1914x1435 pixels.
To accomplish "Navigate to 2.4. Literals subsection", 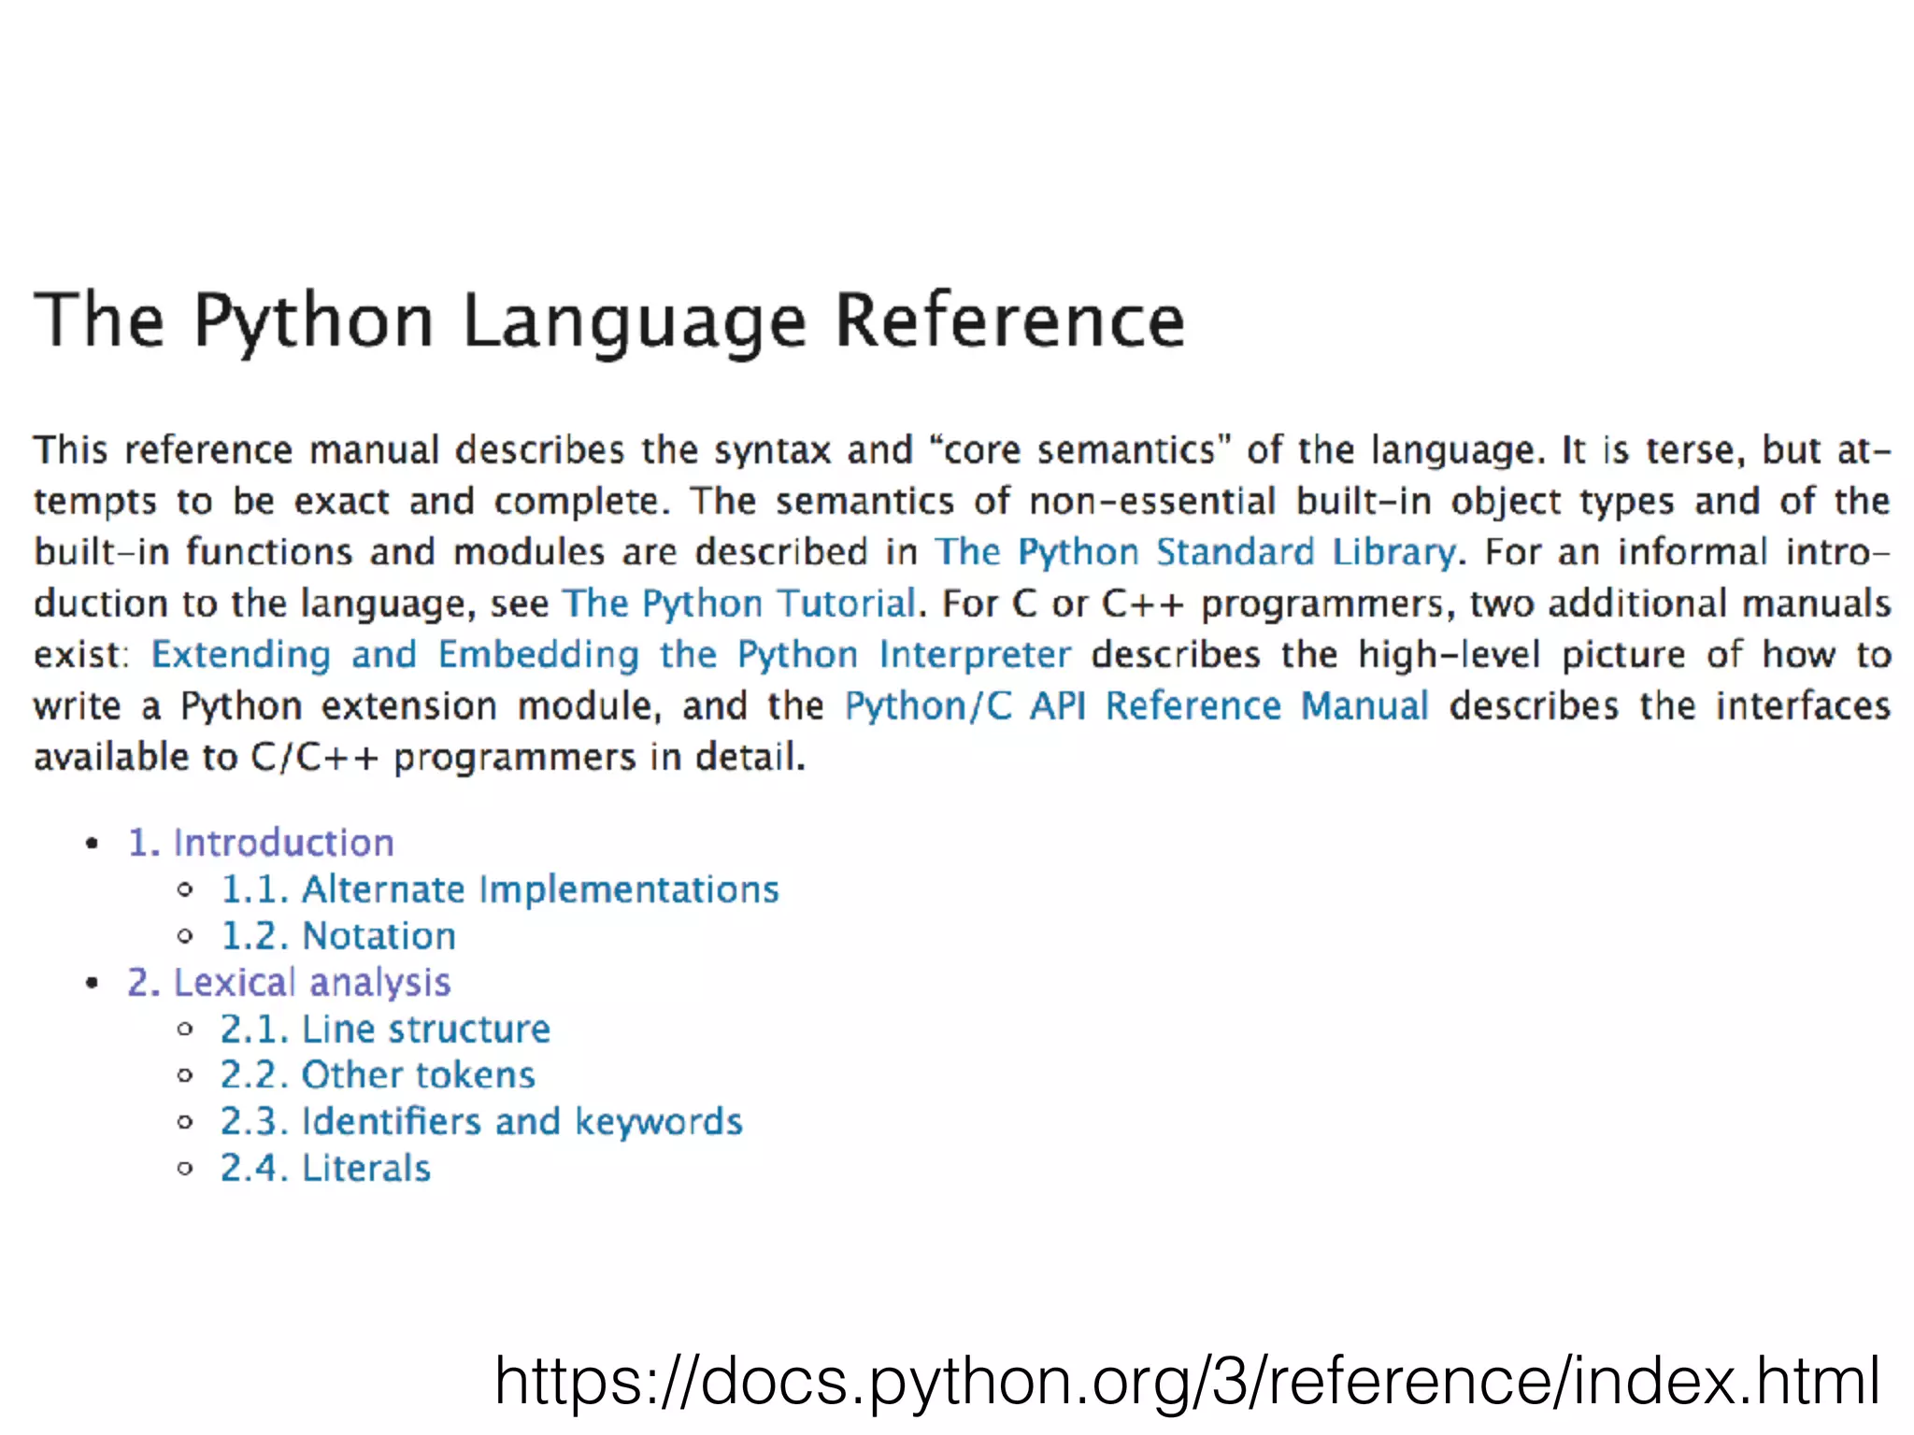I will (325, 1169).
